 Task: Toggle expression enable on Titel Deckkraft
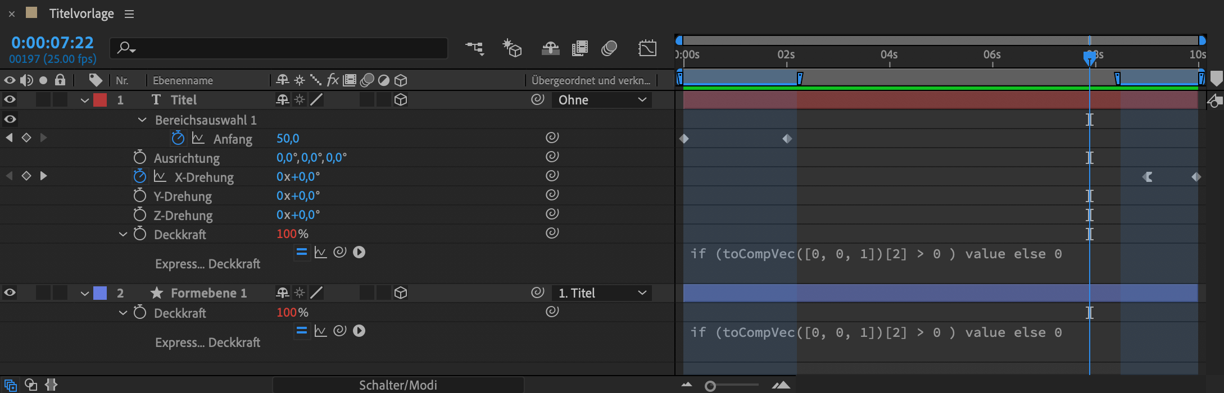coord(302,253)
